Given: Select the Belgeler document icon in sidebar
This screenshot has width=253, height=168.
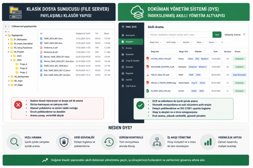Looking at the screenshot, I should pos(123,42).
